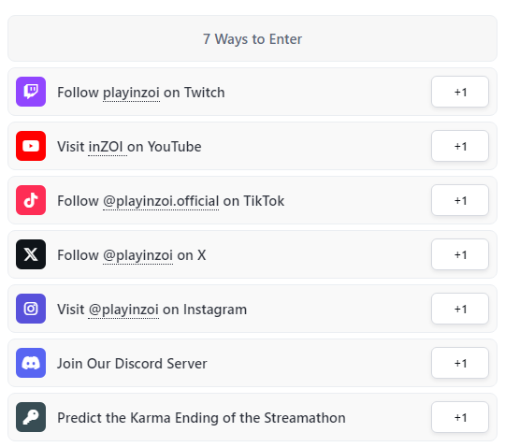Claim +1 for following on Twitch

460,92
